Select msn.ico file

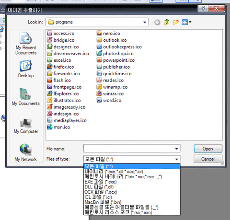point(58,127)
